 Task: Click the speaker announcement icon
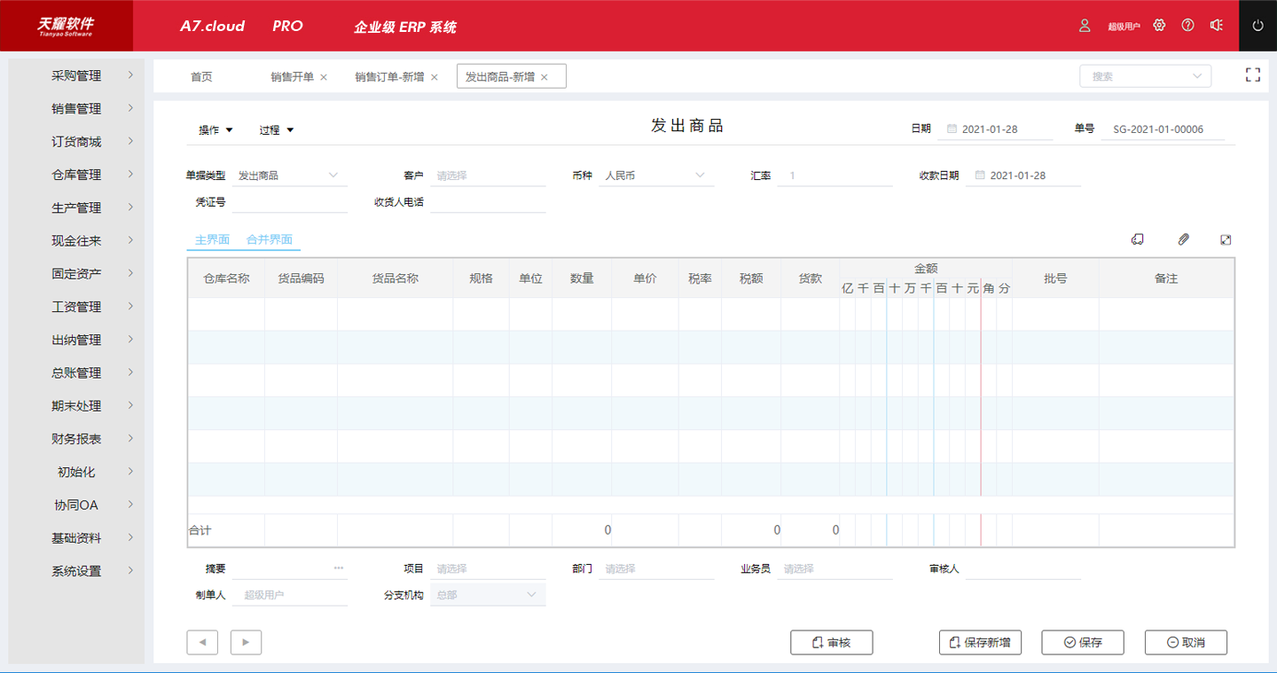tap(1217, 26)
